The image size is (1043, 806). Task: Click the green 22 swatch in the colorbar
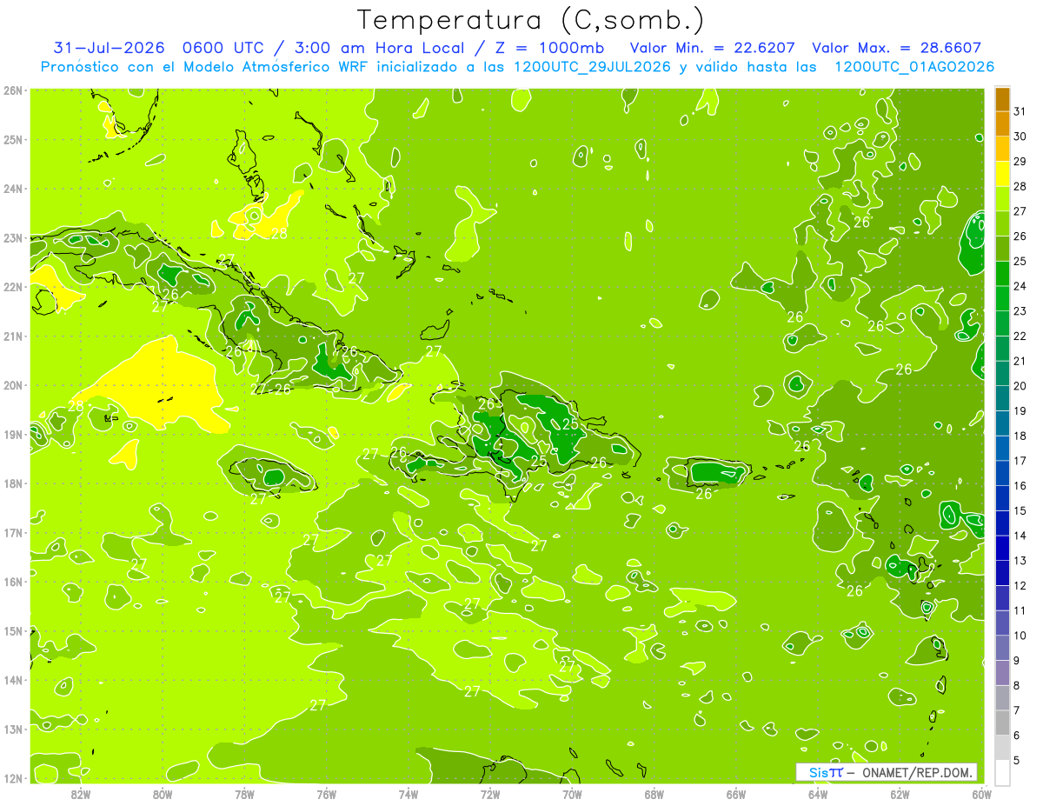point(1002,323)
